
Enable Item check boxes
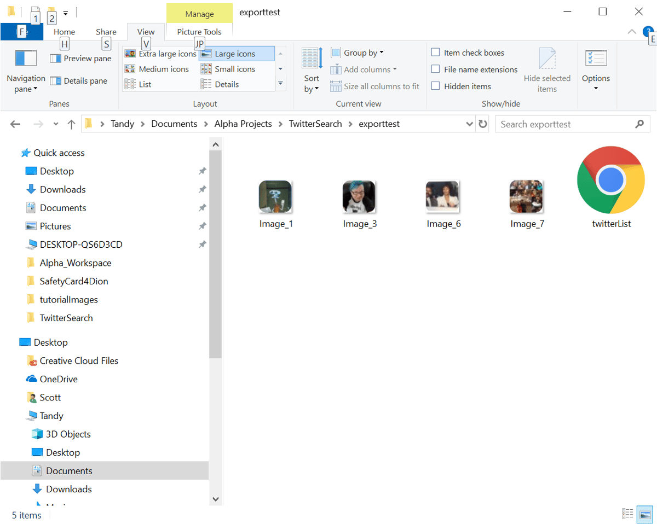coord(436,52)
